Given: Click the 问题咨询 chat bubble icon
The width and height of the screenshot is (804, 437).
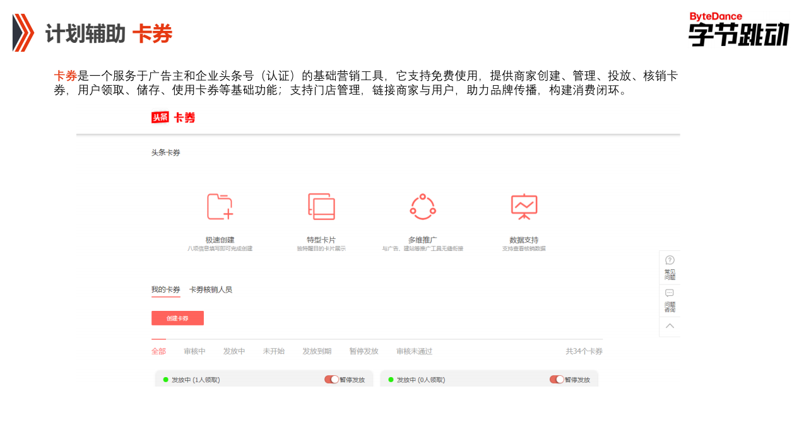Looking at the screenshot, I should [669, 293].
